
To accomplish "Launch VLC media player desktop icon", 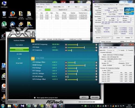I will tap(4, 98).
